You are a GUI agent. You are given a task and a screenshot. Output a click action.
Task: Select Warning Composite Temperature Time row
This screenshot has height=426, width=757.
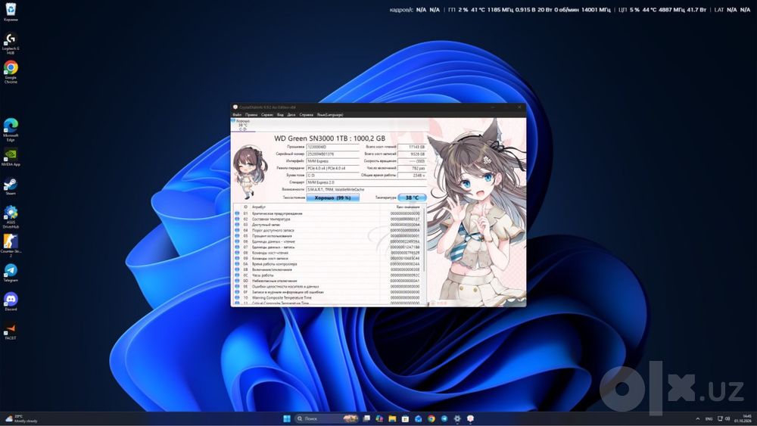(x=327, y=297)
